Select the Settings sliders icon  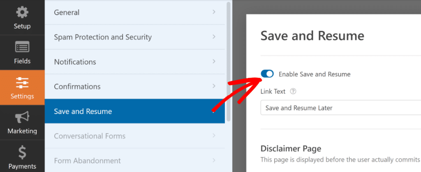tap(22, 83)
